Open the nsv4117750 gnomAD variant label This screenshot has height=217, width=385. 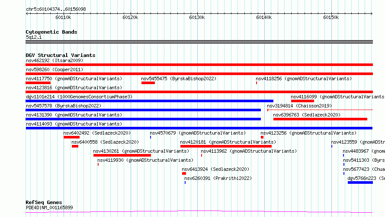coord(74,79)
